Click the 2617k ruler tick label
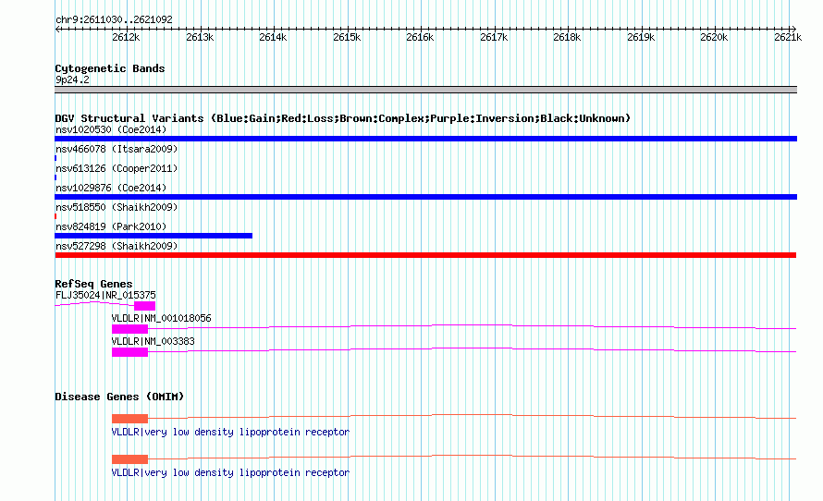The image size is (823, 501). (x=494, y=37)
